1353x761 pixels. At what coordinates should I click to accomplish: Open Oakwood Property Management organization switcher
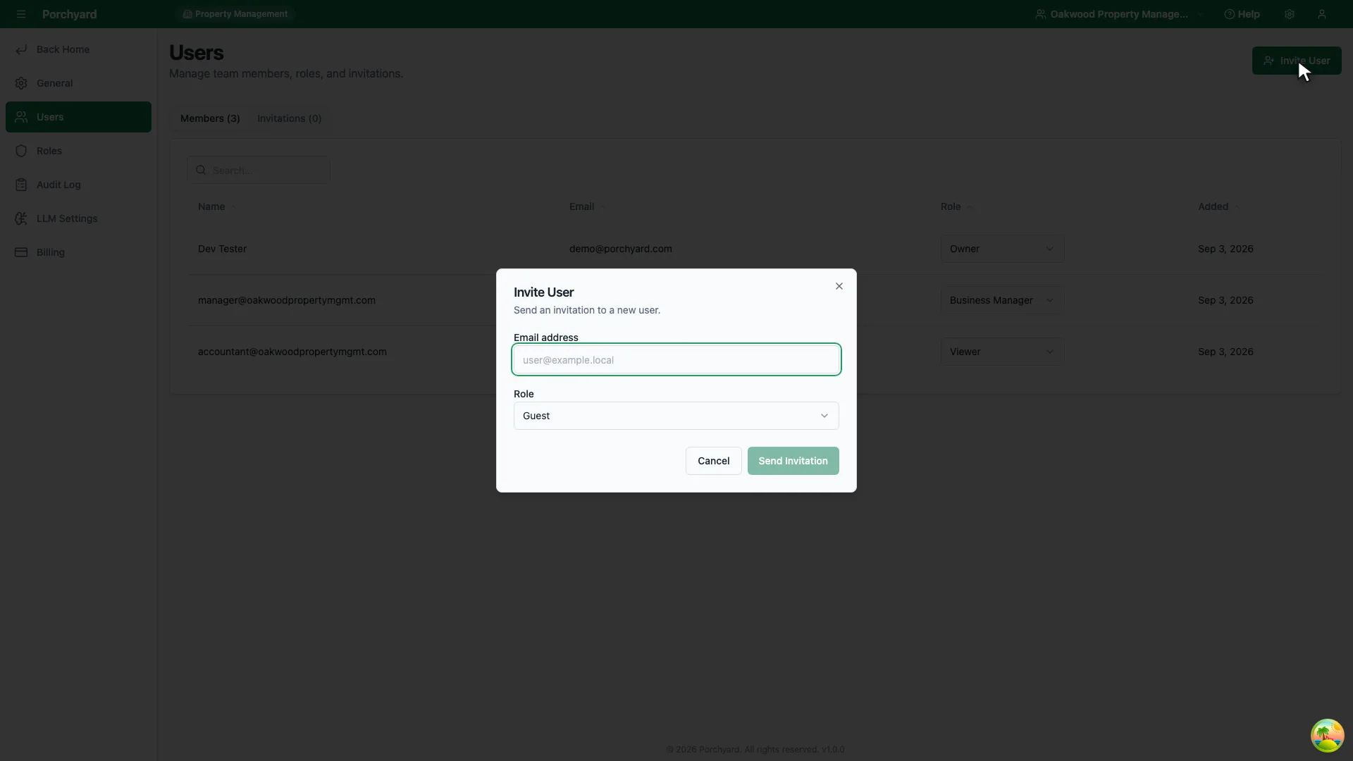pyautogui.click(x=1119, y=14)
